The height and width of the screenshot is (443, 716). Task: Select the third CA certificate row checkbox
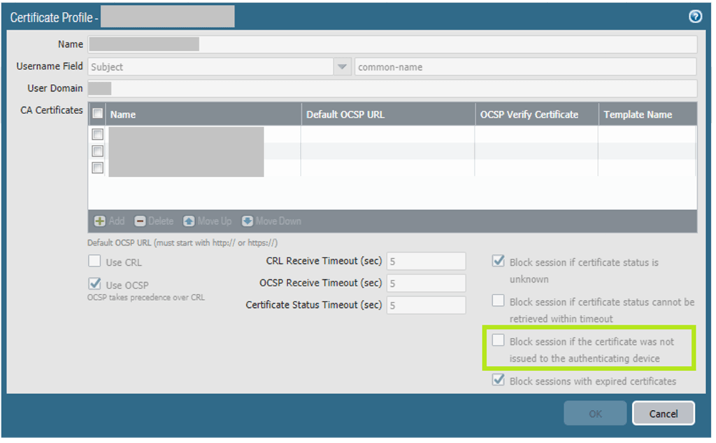[98, 168]
